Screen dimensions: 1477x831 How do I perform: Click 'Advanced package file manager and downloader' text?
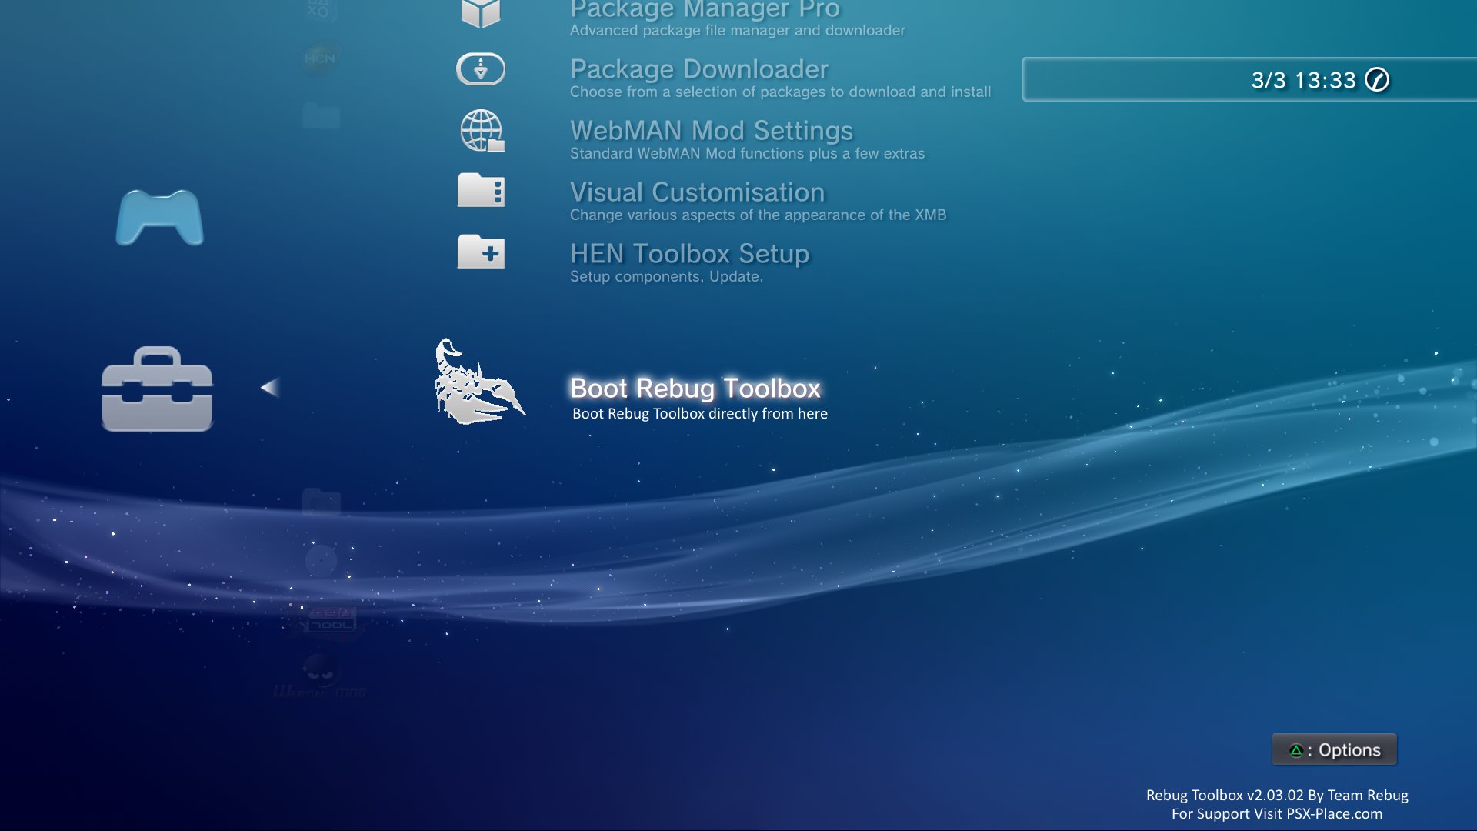(737, 30)
